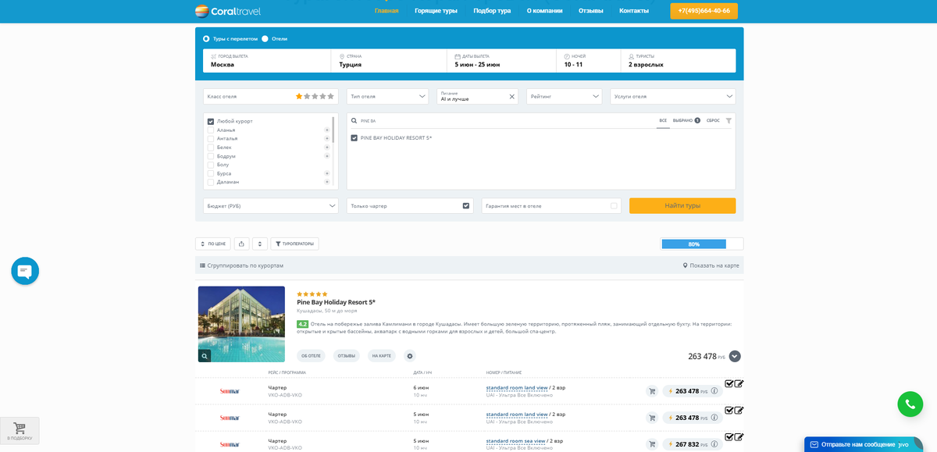Enable the 'Гарантия мест в отеле' checkbox
Image resolution: width=937 pixels, height=452 pixels.
click(614, 206)
